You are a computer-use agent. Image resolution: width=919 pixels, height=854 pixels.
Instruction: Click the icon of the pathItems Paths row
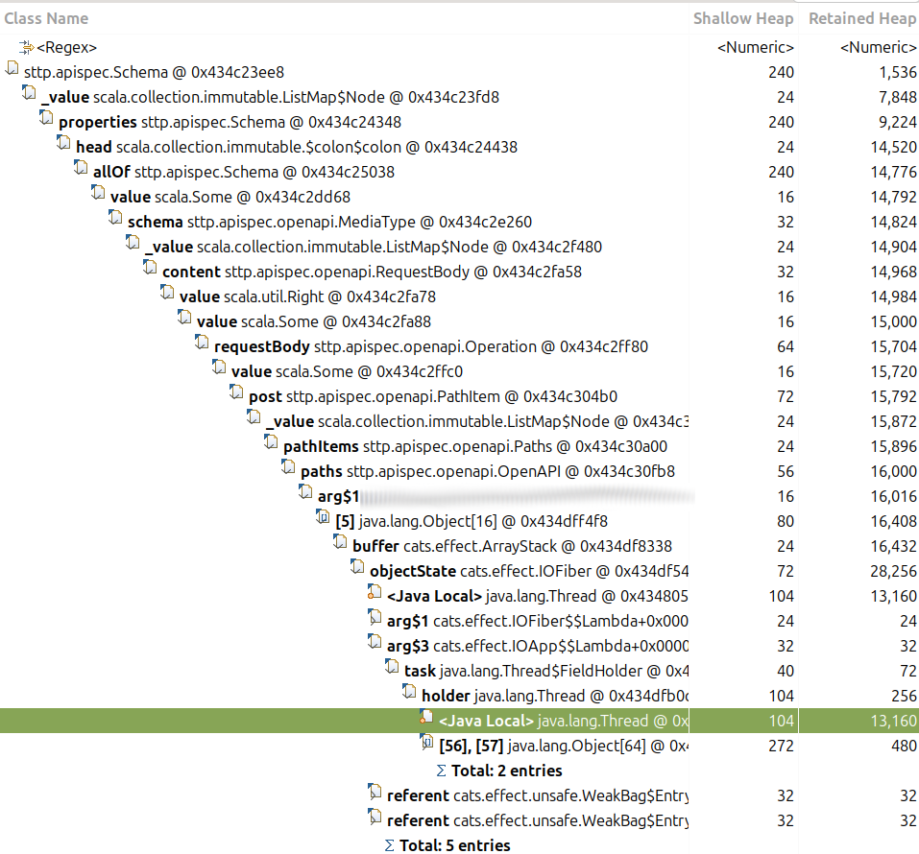tap(271, 442)
